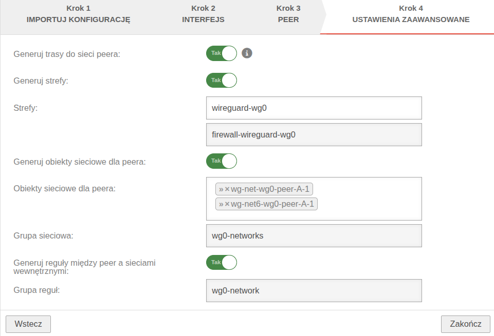Turn off "Generuj reguły między peer a sieciami" switch
The height and width of the screenshot is (336, 494).
[x=222, y=263]
